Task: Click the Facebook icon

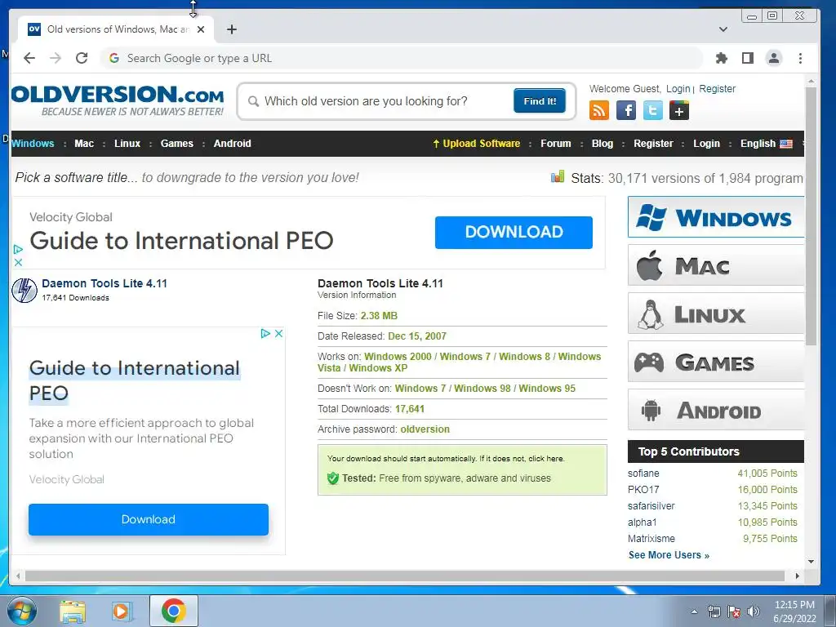Action: tap(626, 110)
